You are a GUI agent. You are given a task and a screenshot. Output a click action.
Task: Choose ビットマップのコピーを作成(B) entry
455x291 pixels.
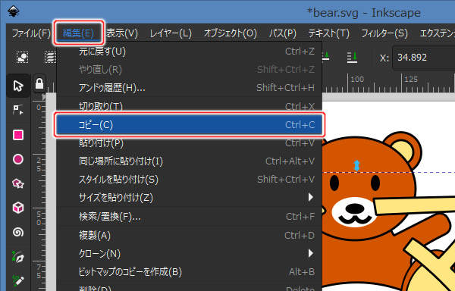click(189, 272)
